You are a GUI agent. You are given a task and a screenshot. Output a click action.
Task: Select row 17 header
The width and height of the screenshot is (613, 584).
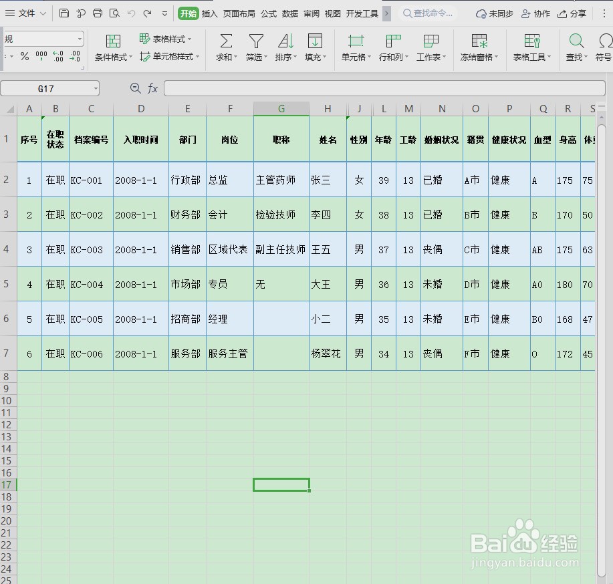point(7,484)
